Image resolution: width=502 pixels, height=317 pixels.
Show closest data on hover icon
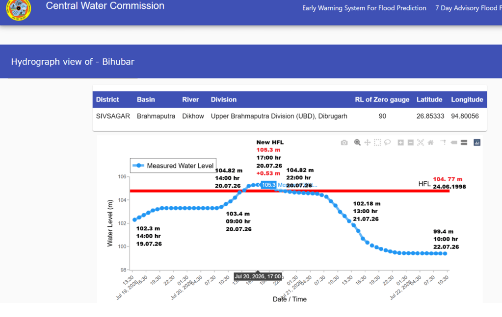point(453,143)
